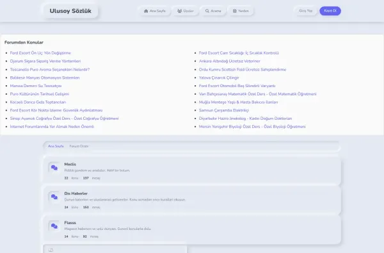Open Toscanello Puro Aroma Seçenekleri Nelerdir?

50,69
